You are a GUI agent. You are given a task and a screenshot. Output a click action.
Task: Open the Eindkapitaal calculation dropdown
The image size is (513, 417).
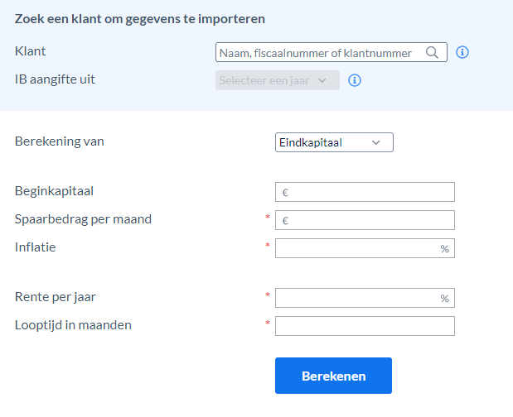334,142
